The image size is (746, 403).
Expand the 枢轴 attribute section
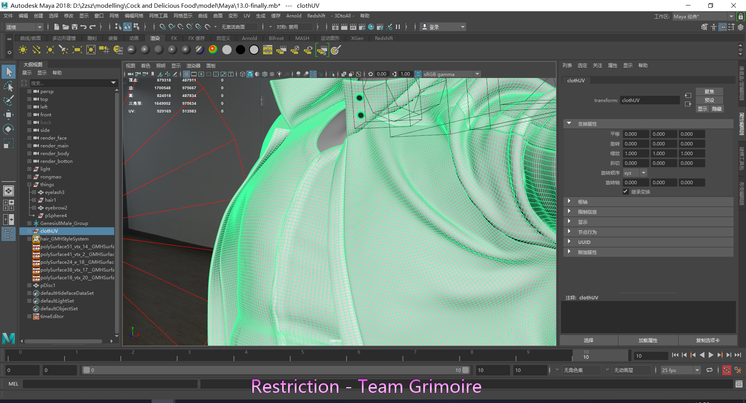click(x=569, y=202)
